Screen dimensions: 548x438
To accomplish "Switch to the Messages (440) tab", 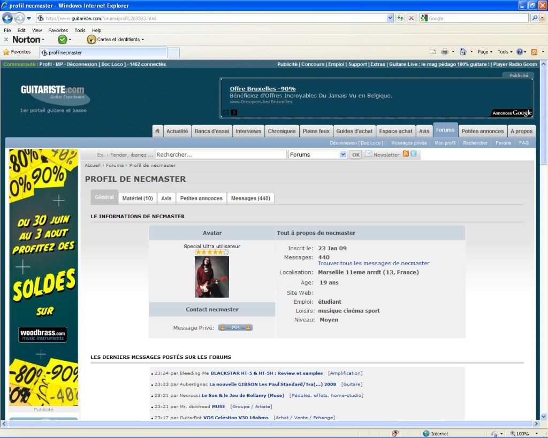I will click(250, 198).
